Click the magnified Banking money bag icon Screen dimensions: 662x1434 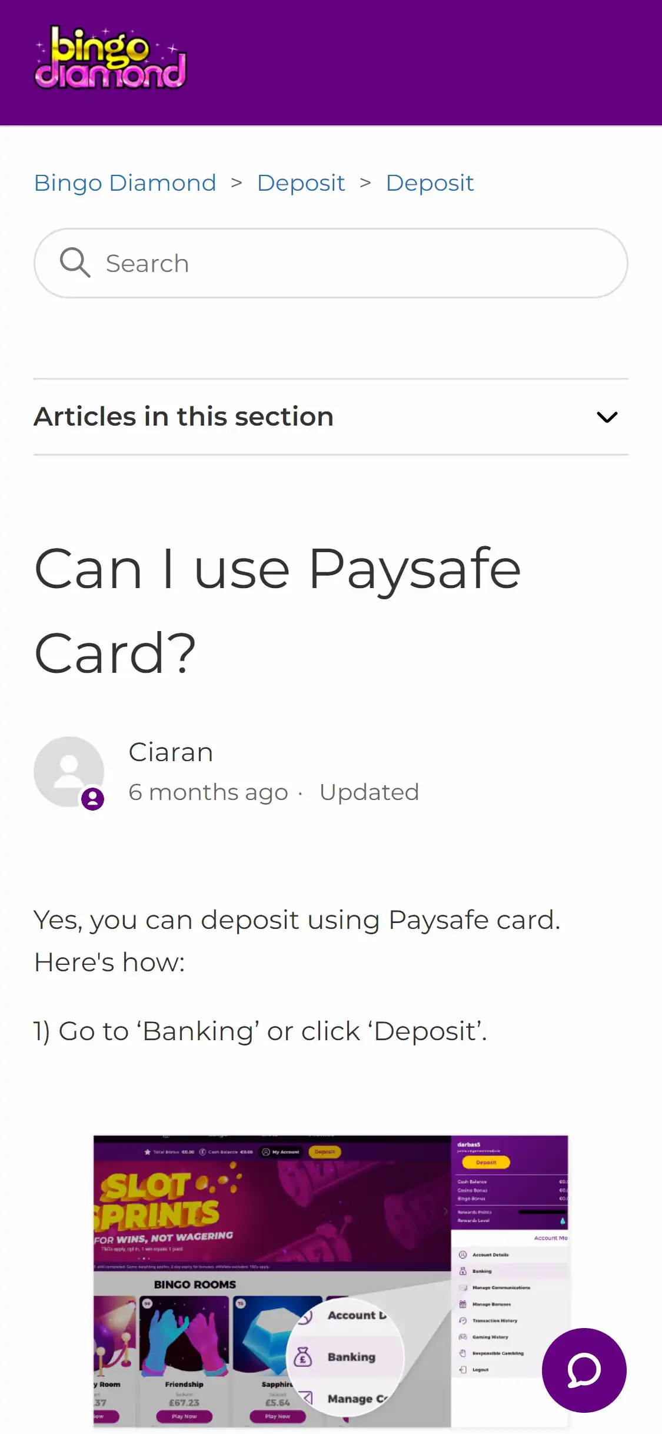pos(303,1356)
